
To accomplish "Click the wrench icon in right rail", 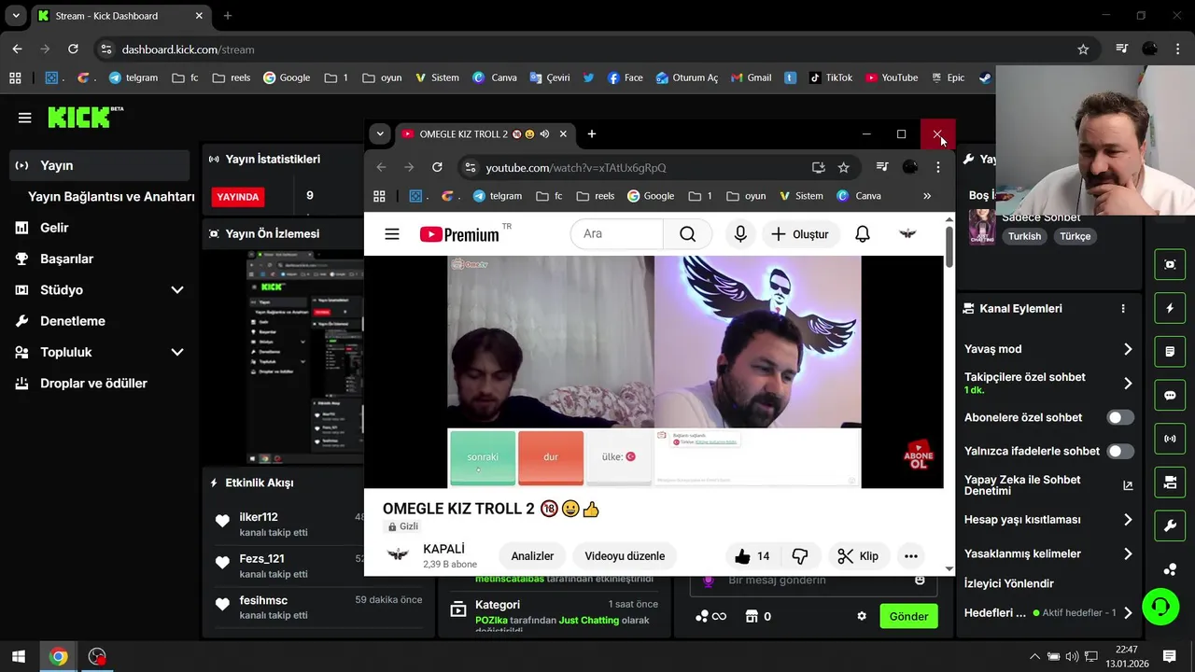I will tap(1170, 526).
